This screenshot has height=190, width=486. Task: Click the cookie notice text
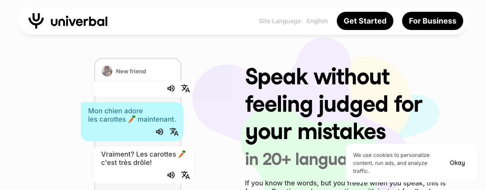pos(391,163)
